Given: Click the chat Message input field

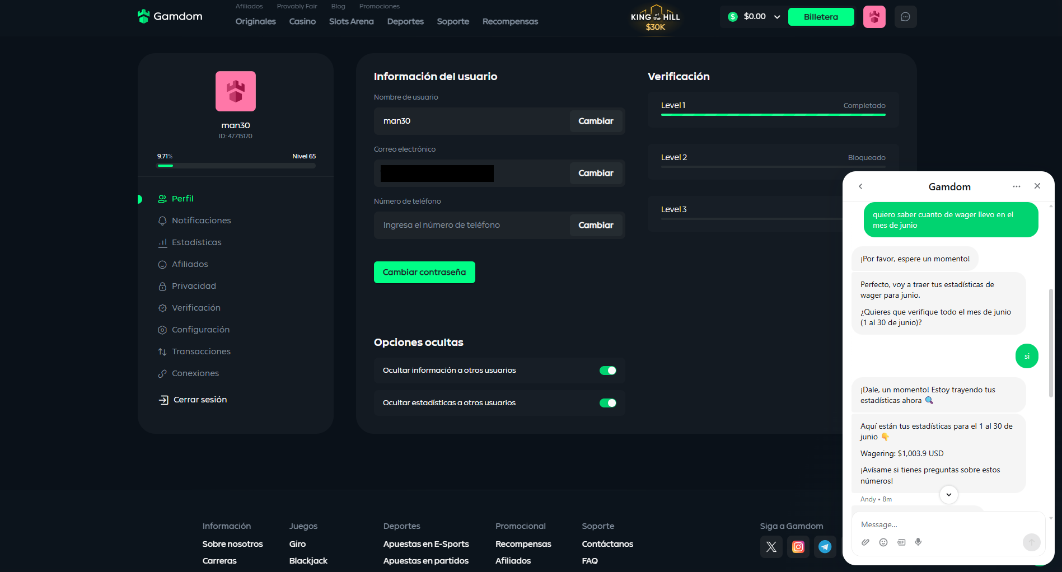Looking at the screenshot, I should coord(948,524).
